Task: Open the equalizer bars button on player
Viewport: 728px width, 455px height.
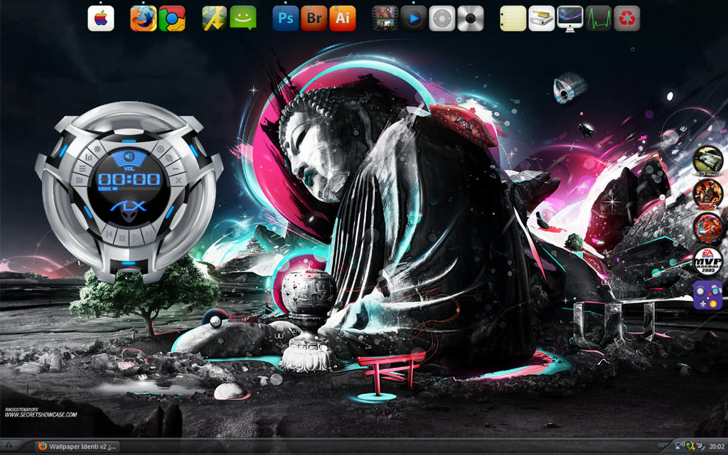Action: [x=88, y=158]
